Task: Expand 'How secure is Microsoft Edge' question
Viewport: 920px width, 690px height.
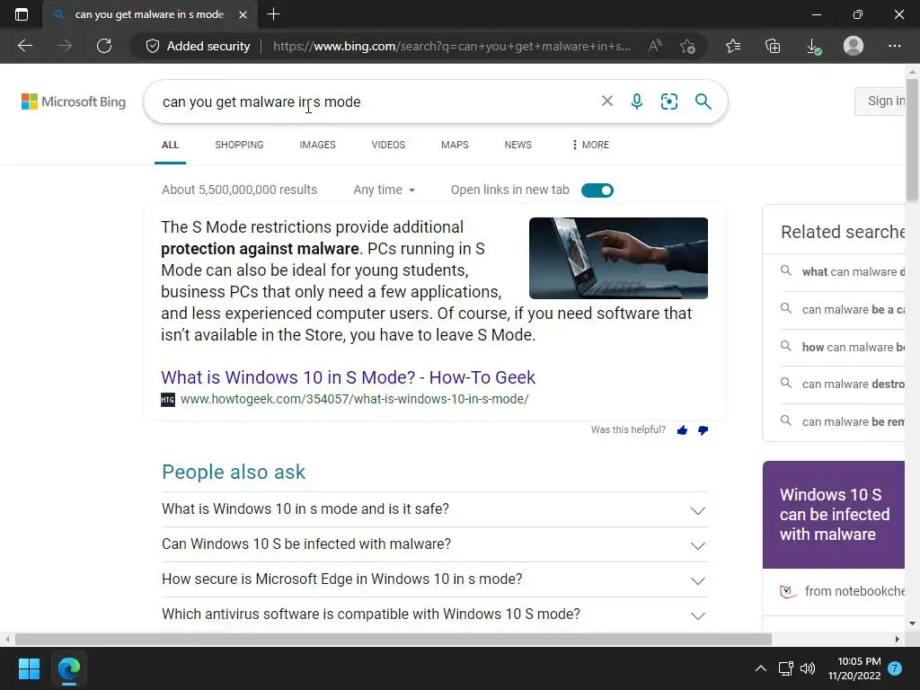Action: (434, 579)
